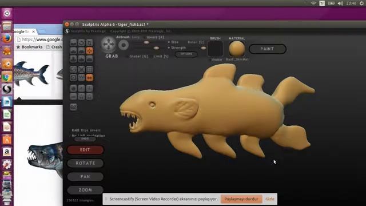Screen dimensions: 366x206
Task: Click the Import object icon
Action: click(89, 88)
